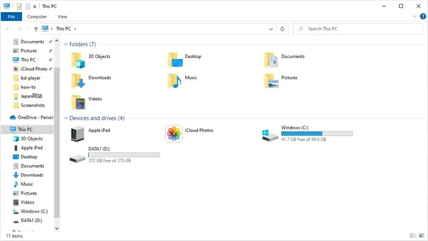Image resolution: width=428 pixels, height=241 pixels.
Task: Click the Search This PC field
Action: [x=358, y=29]
